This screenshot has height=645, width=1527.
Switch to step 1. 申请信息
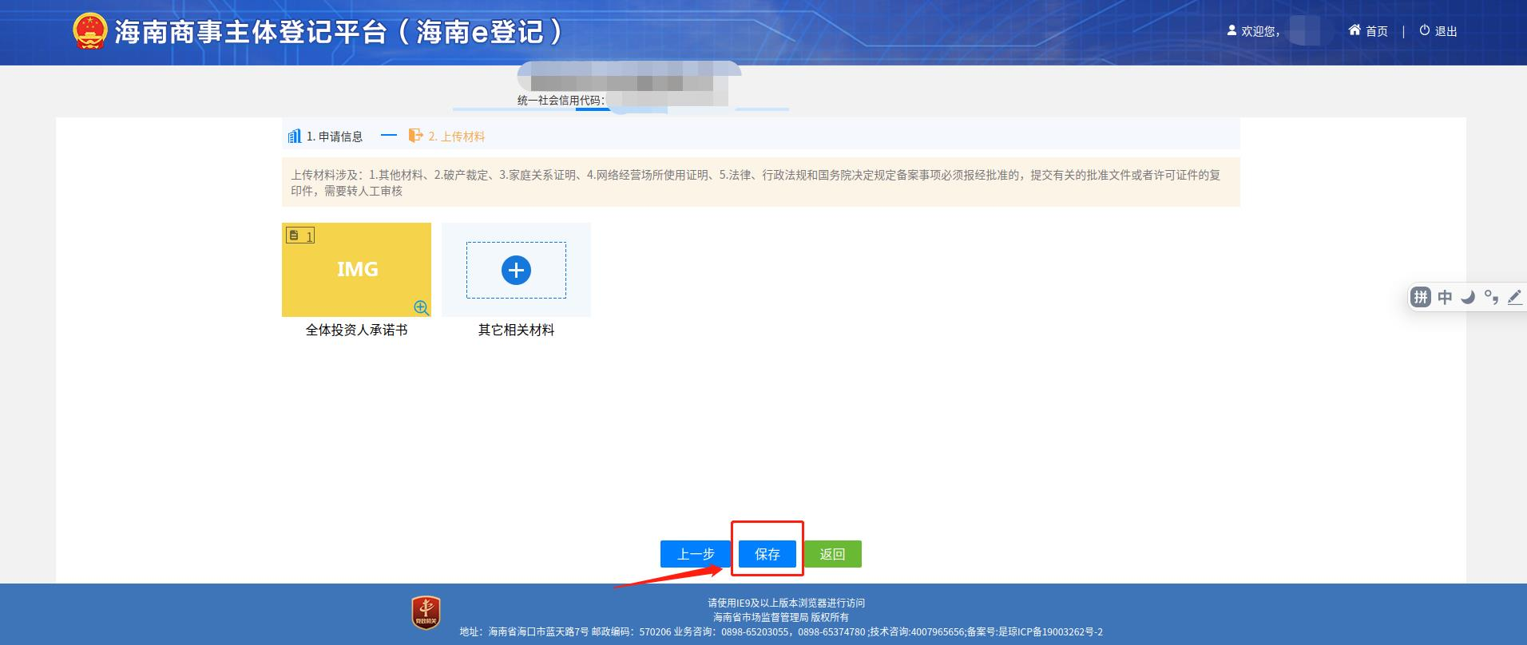pyautogui.click(x=326, y=137)
